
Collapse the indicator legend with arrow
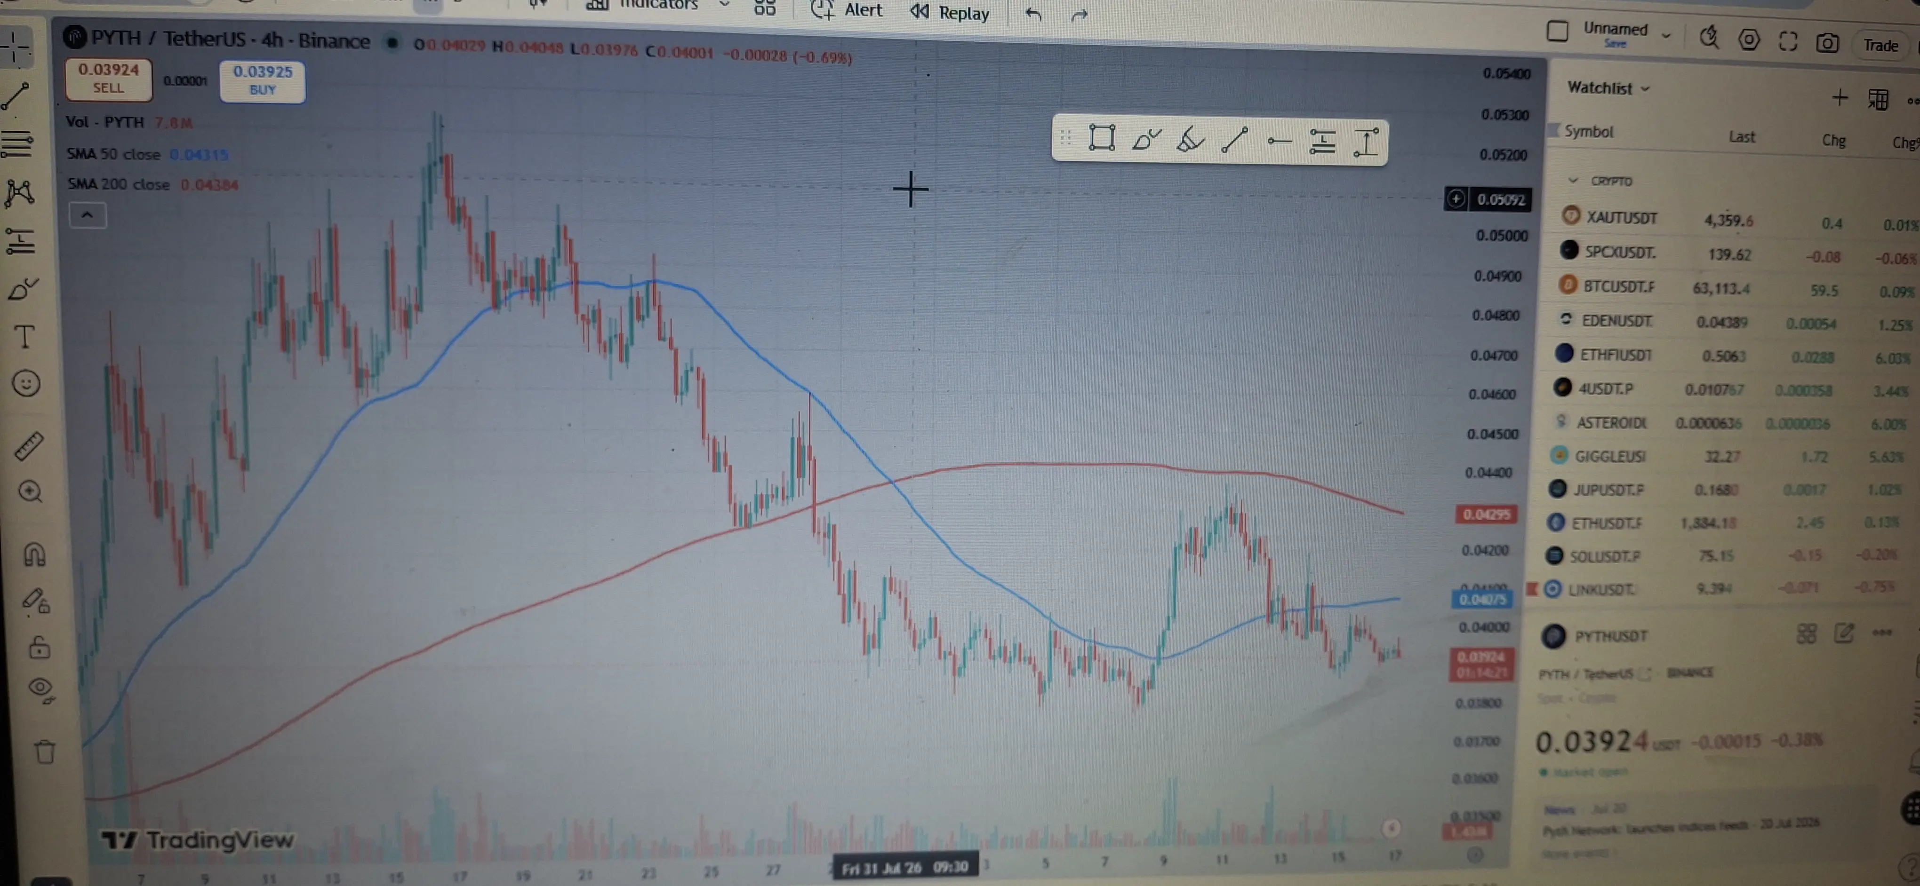(x=87, y=216)
